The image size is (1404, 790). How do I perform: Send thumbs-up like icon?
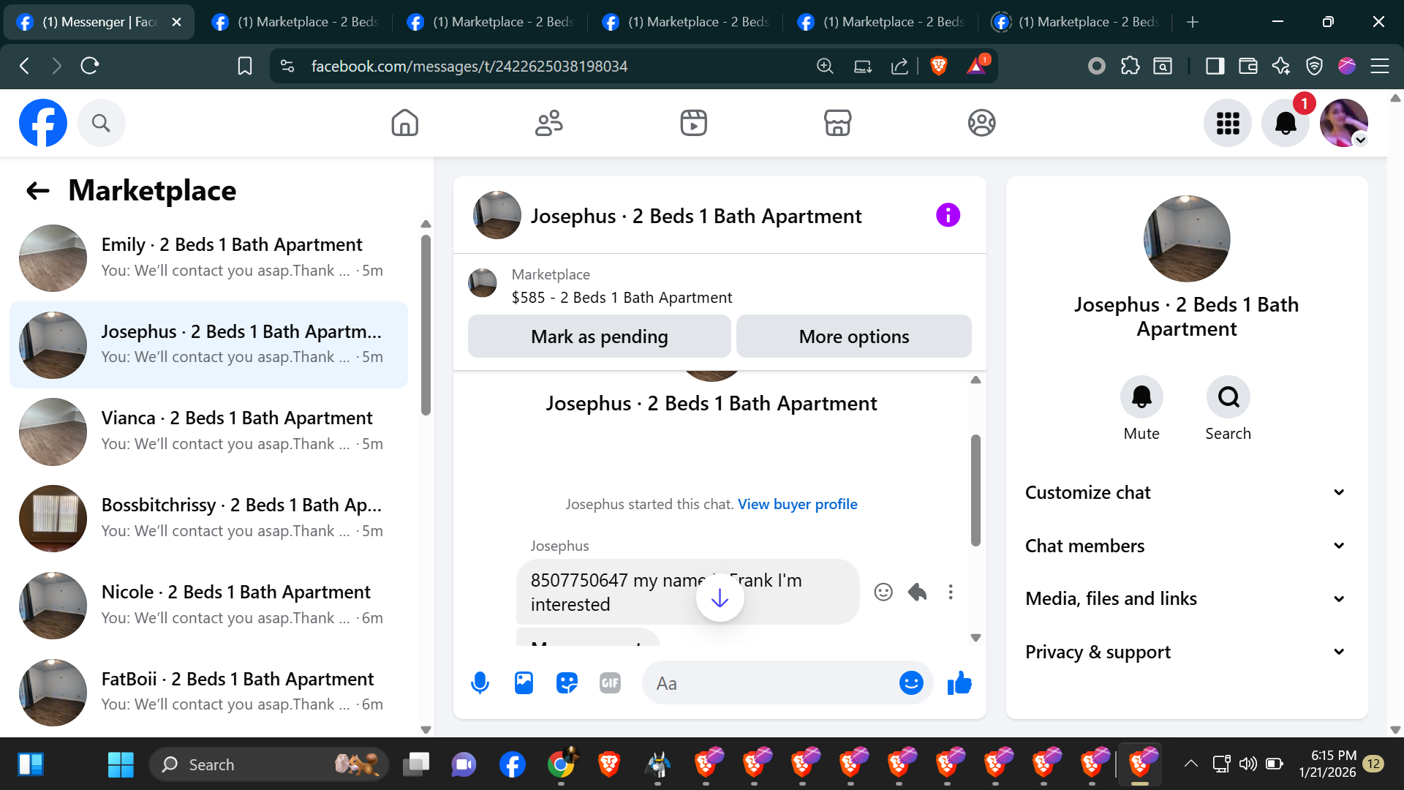[959, 683]
